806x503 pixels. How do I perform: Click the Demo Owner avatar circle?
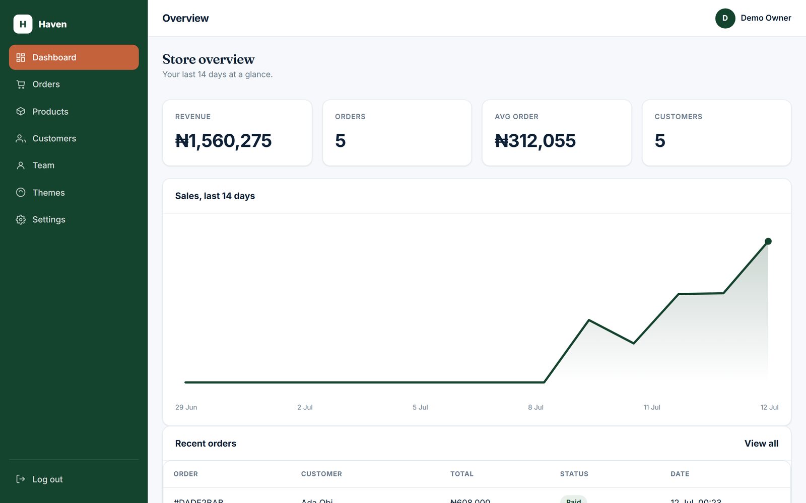pos(725,18)
